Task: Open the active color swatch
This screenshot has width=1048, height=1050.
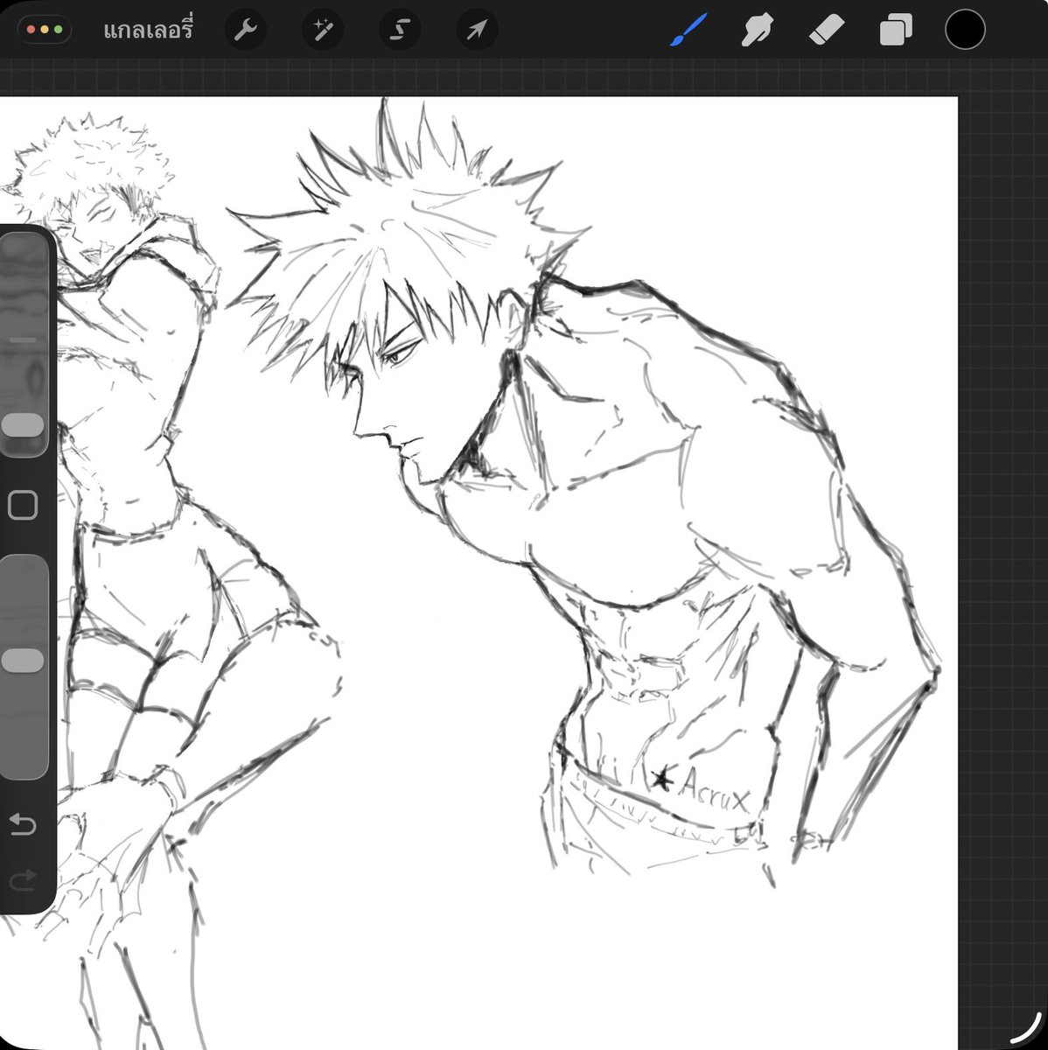Action: pos(965,31)
